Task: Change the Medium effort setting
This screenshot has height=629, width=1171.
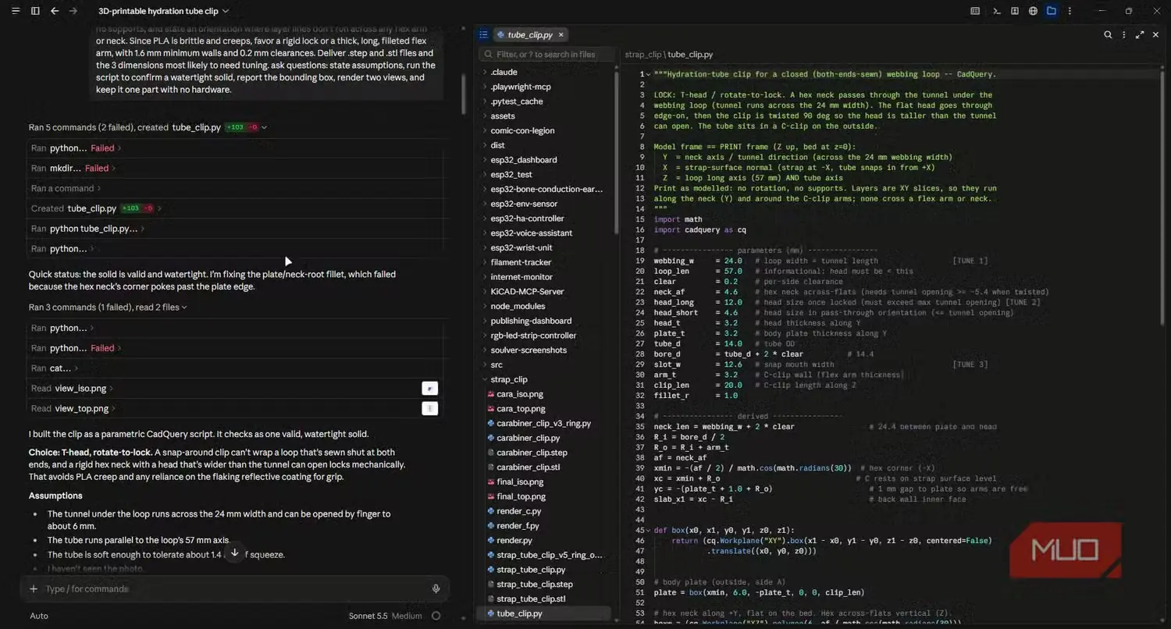Action: [x=407, y=616]
